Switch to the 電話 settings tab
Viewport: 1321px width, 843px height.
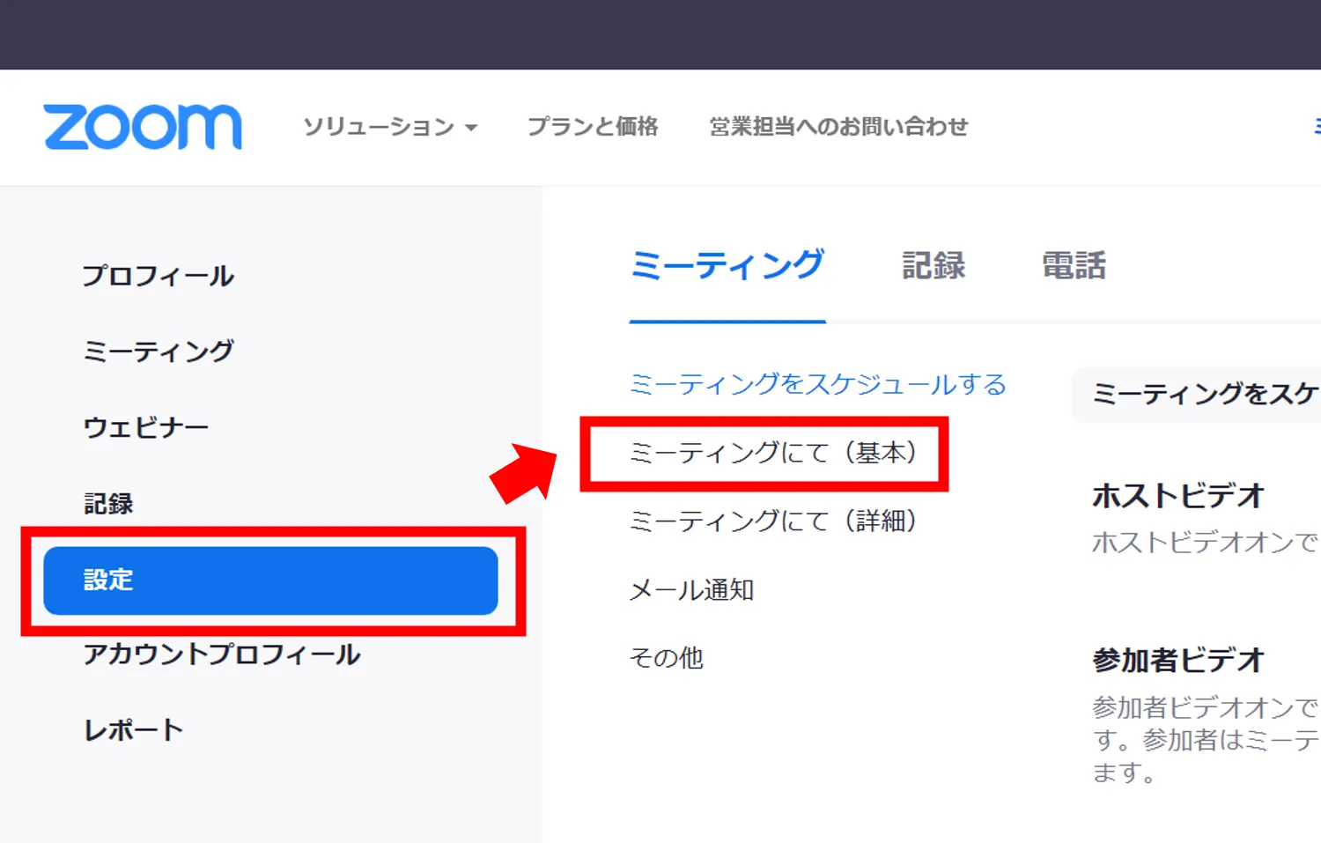click(x=1074, y=266)
